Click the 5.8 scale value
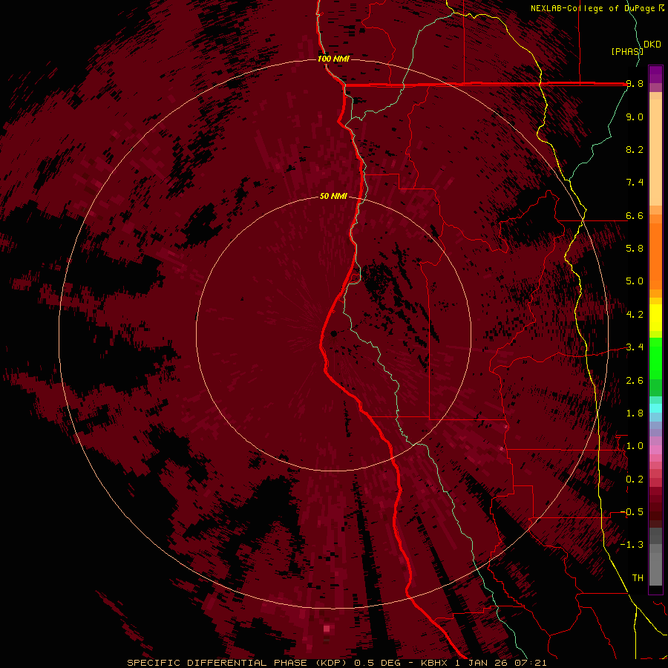Viewport: 668px width, 668px height. point(635,249)
